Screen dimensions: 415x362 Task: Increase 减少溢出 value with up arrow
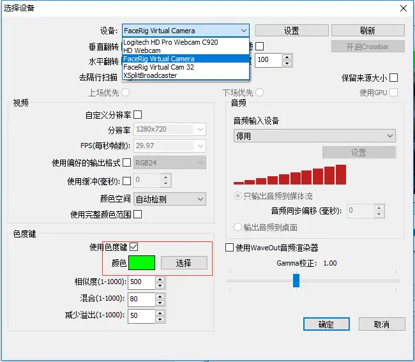tap(160, 313)
